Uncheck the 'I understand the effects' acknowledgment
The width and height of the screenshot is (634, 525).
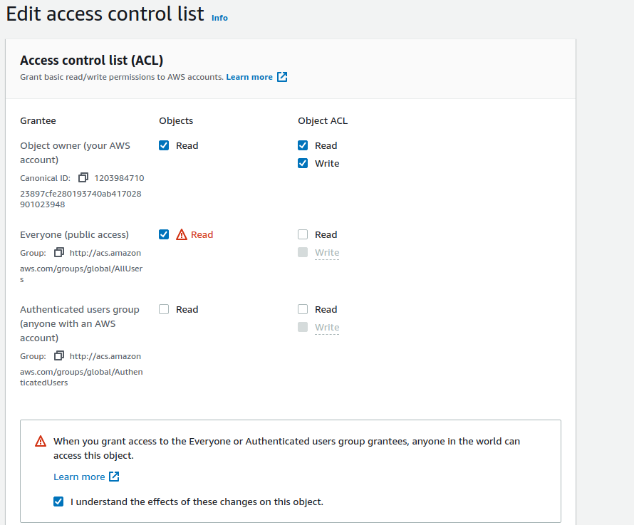pos(58,501)
